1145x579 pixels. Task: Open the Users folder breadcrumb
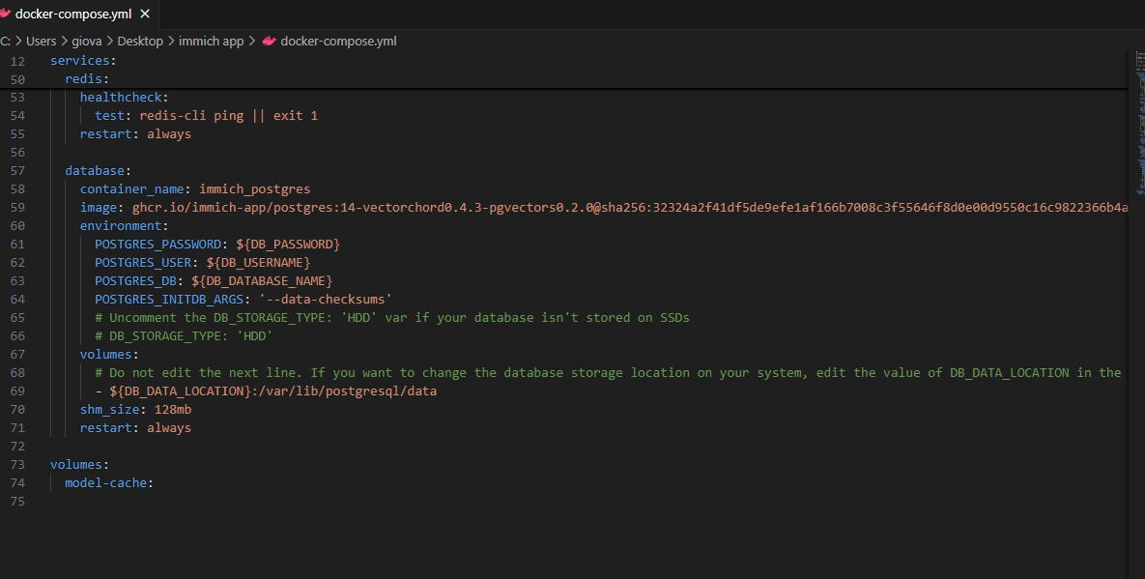[x=42, y=41]
